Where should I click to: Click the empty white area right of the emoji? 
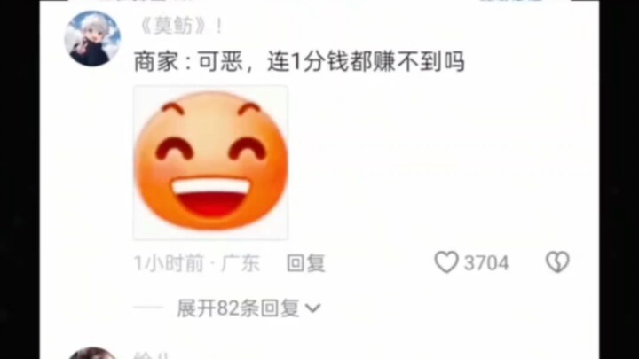[440, 163]
